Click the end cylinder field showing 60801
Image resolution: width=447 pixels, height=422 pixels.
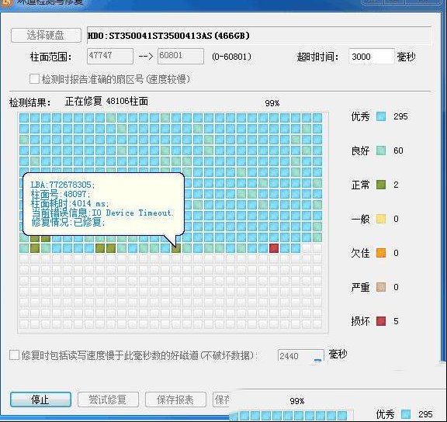(x=181, y=56)
